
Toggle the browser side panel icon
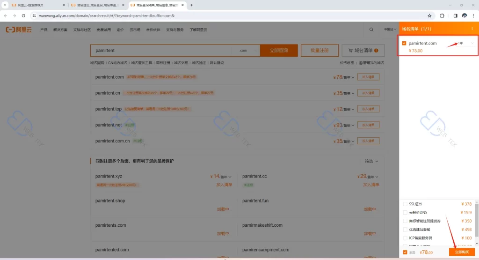(455, 15)
